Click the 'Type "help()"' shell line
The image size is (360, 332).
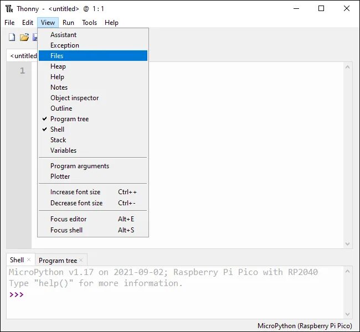coord(96,283)
